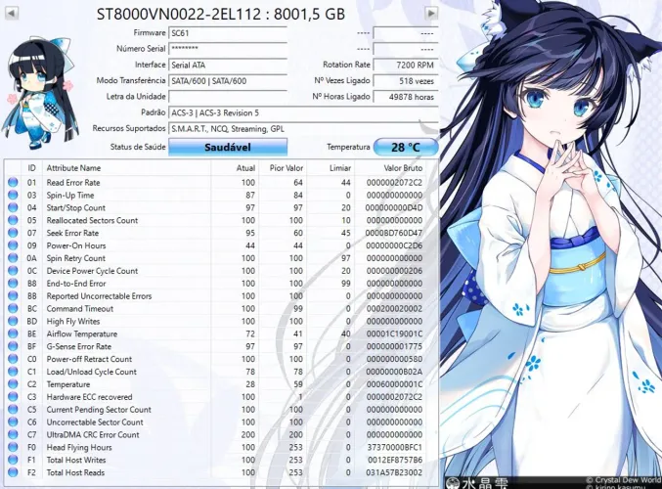Select the Seek Error Rate attribute name
The height and width of the screenshot is (489, 662).
tap(72, 233)
